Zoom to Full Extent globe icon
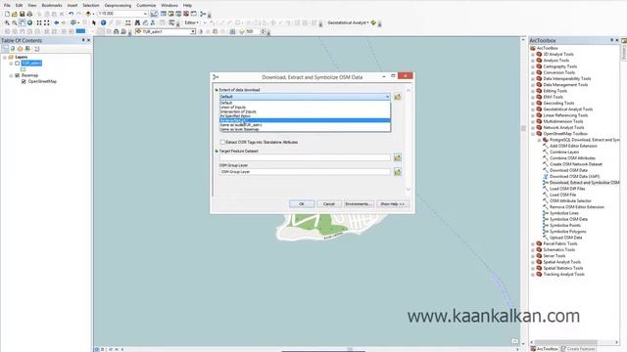 pos(29,22)
